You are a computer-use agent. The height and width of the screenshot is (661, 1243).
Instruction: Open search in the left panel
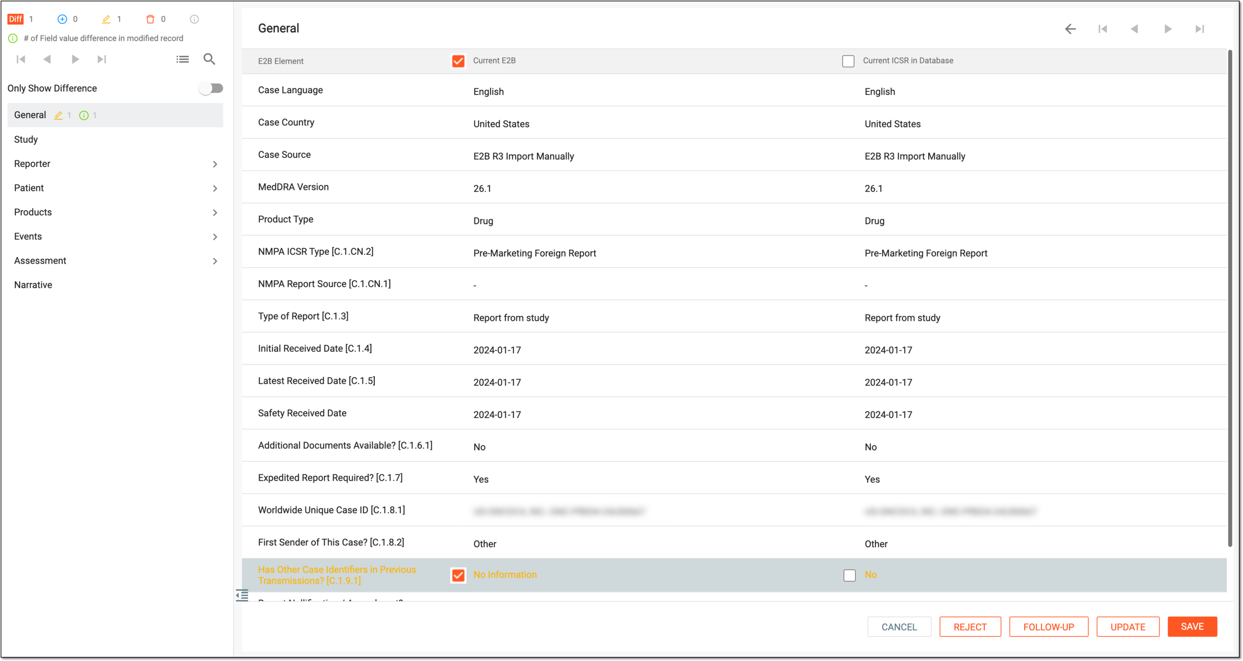pos(209,59)
